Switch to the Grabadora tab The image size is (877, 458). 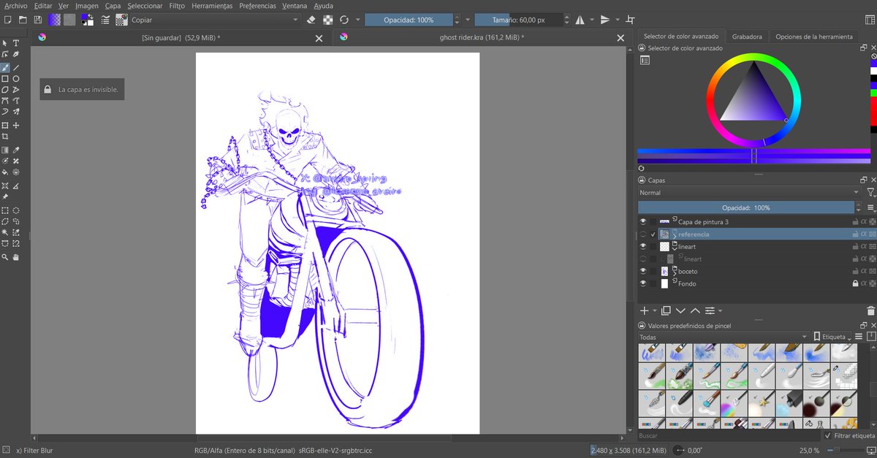click(x=747, y=37)
